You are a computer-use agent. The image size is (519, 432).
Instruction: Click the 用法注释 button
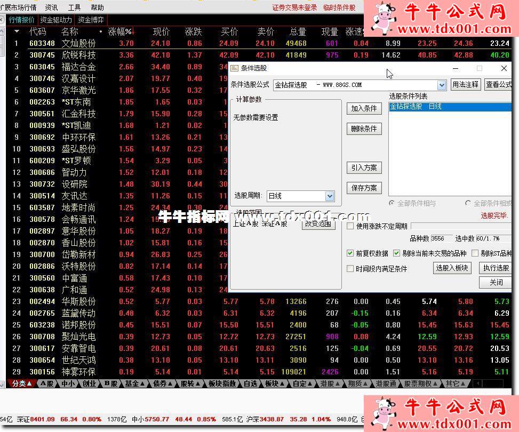(465, 85)
